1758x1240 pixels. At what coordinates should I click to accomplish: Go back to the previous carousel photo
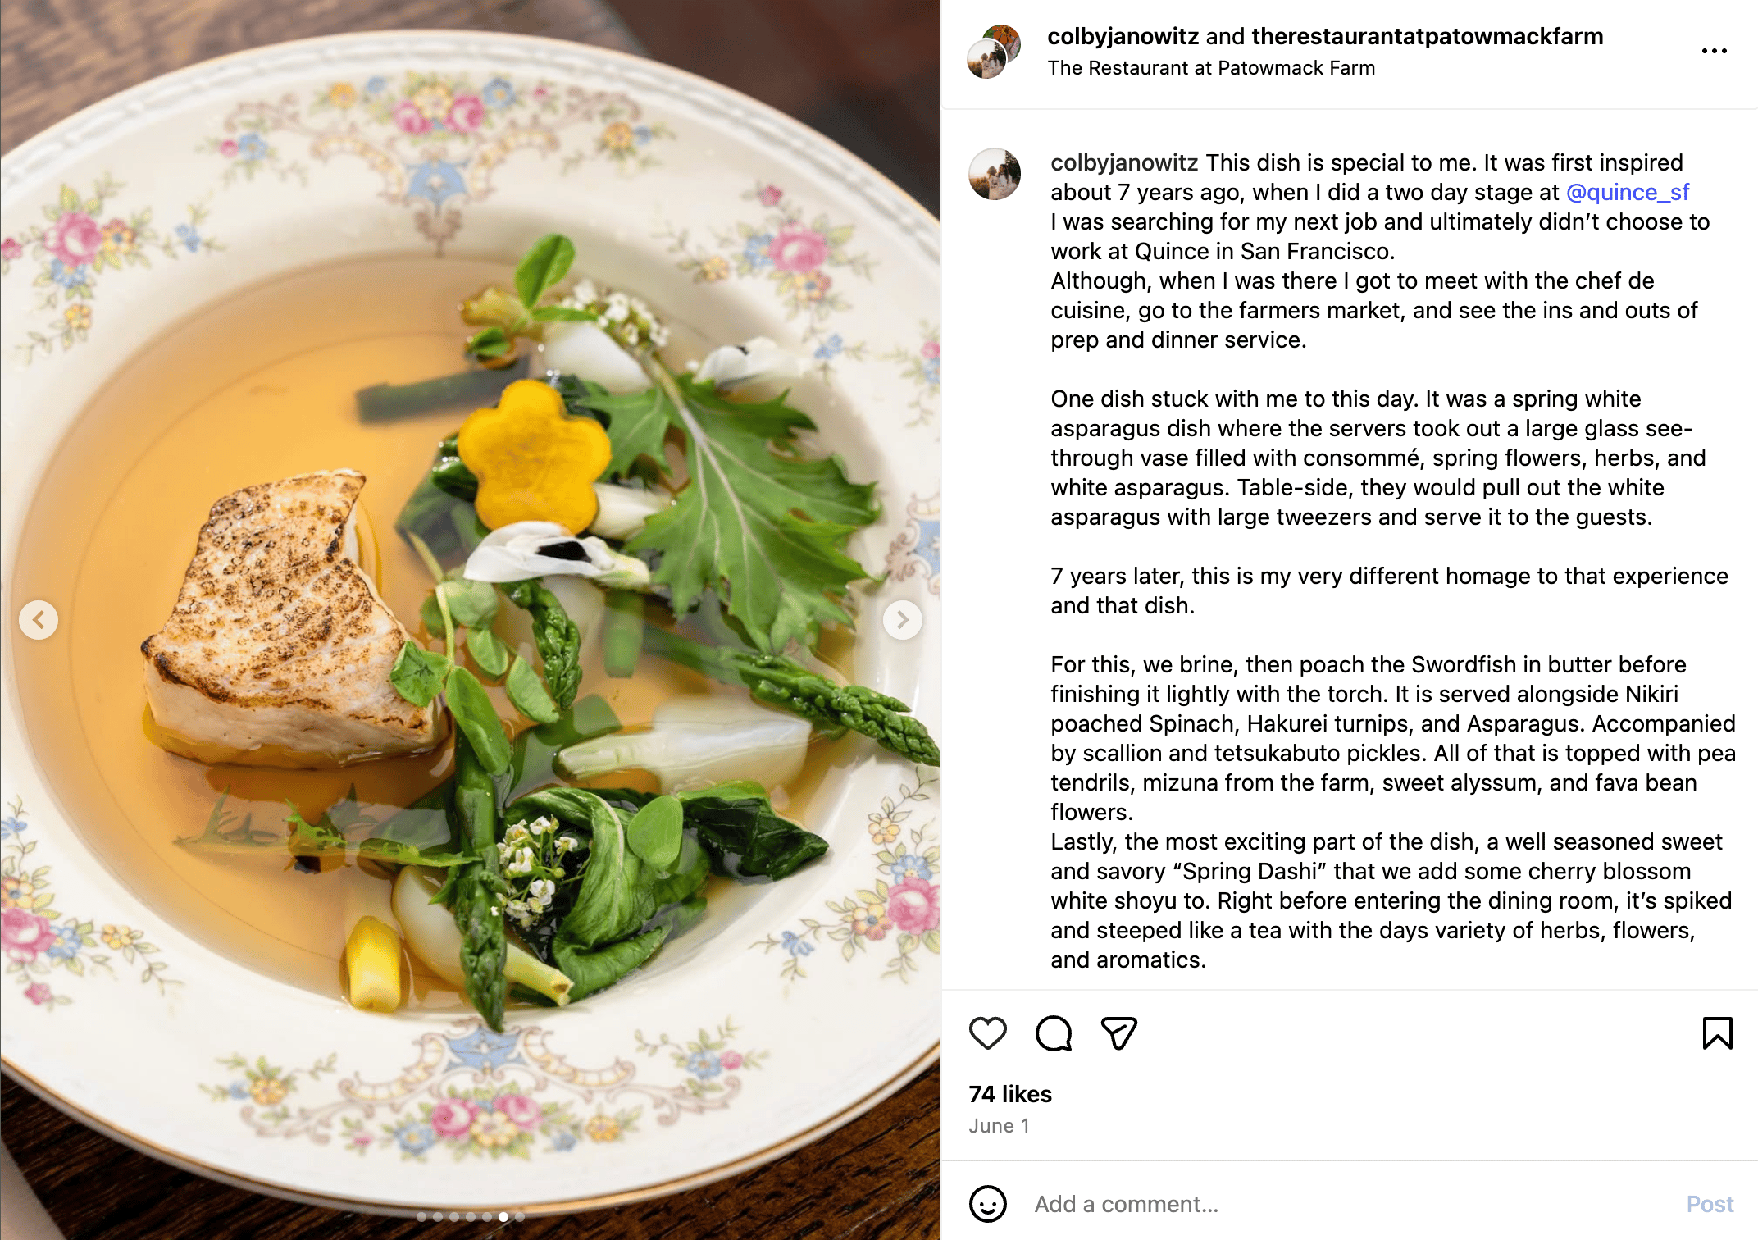(39, 620)
